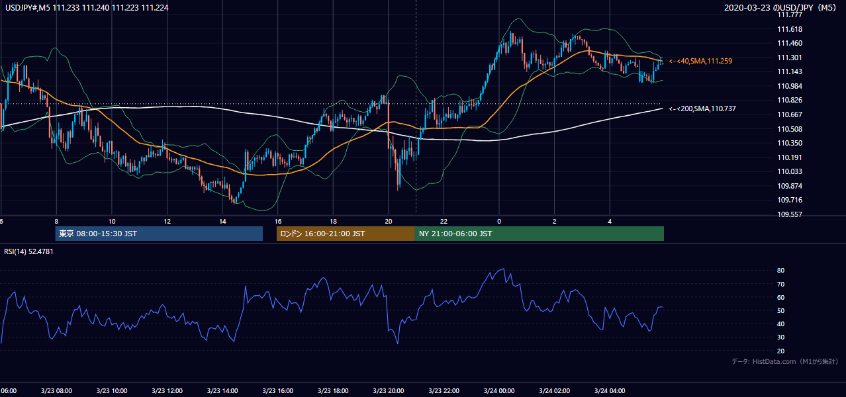Click the 110.033 price axis label

tap(790, 171)
